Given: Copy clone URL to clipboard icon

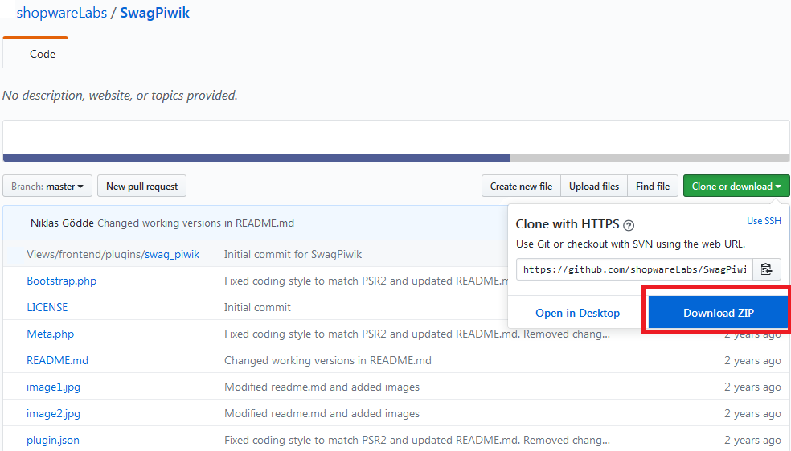Looking at the screenshot, I should coord(766,269).
